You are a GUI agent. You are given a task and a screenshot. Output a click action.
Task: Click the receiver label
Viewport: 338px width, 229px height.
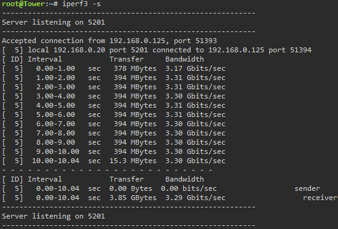(x=320, y=198)
